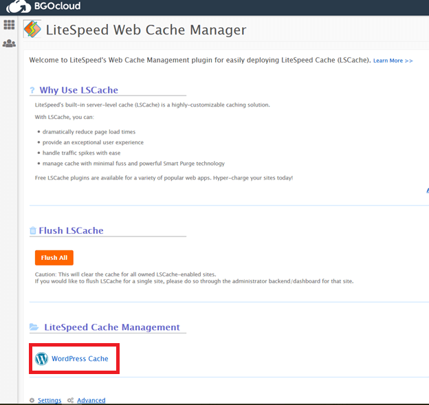Screen dimensions: 429x405
Task: Click the LiteSpeed Cache Management heading
Action: pyautogui.click(x=112, y=327)
